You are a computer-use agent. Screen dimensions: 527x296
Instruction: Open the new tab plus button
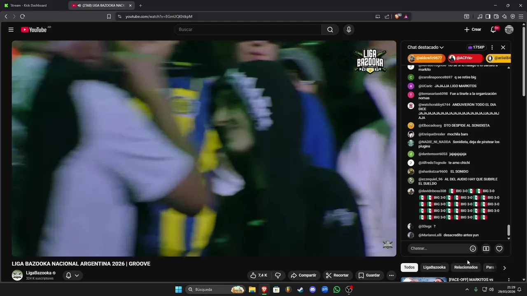pos(140,5)
